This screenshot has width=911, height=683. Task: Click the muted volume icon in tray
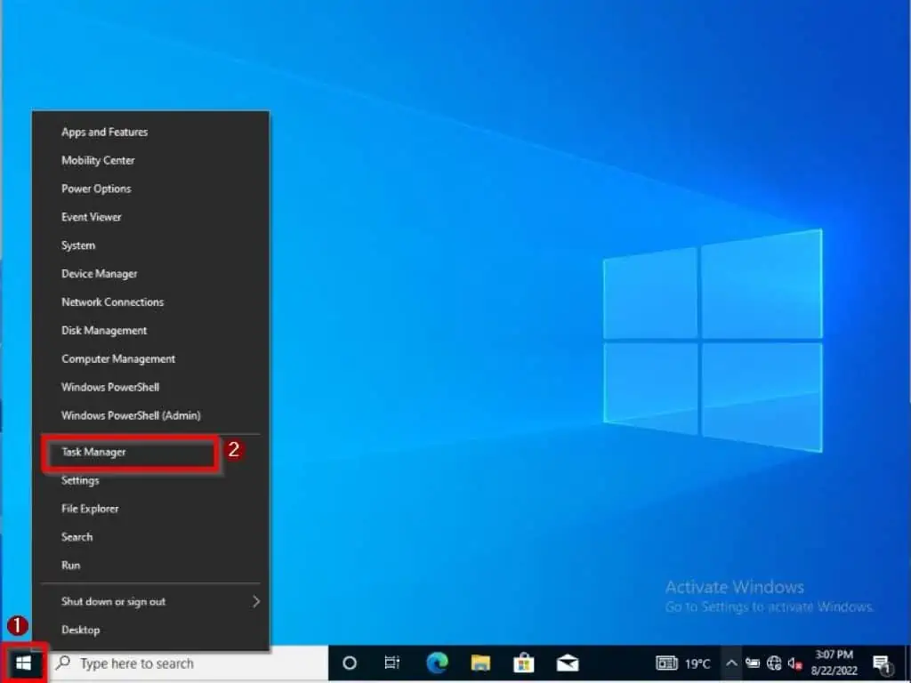coord(794,663)
